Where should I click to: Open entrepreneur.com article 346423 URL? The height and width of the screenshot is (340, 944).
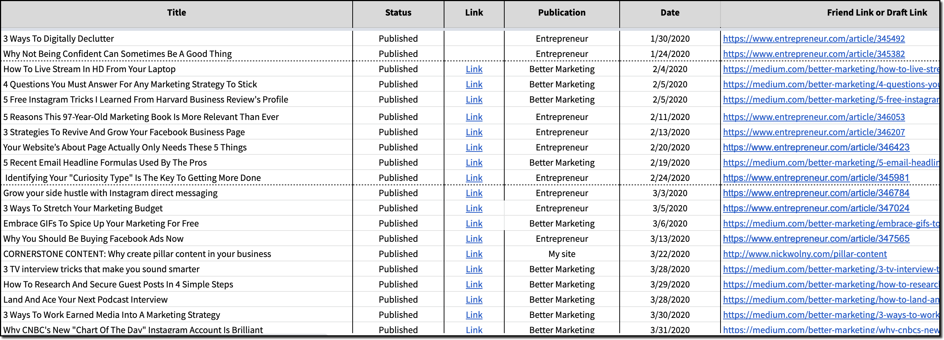click(816, 148)
